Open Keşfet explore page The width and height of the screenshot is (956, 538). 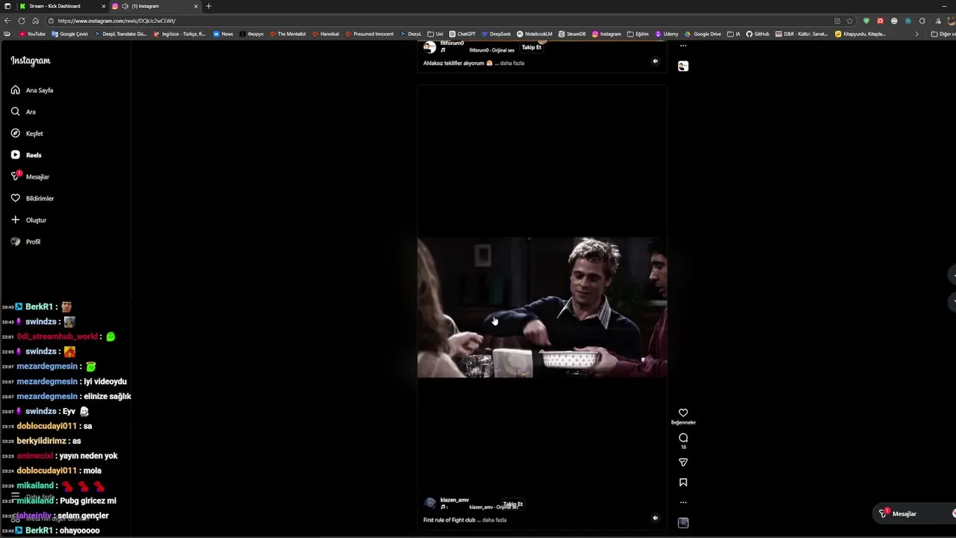(x=27, y=133)
